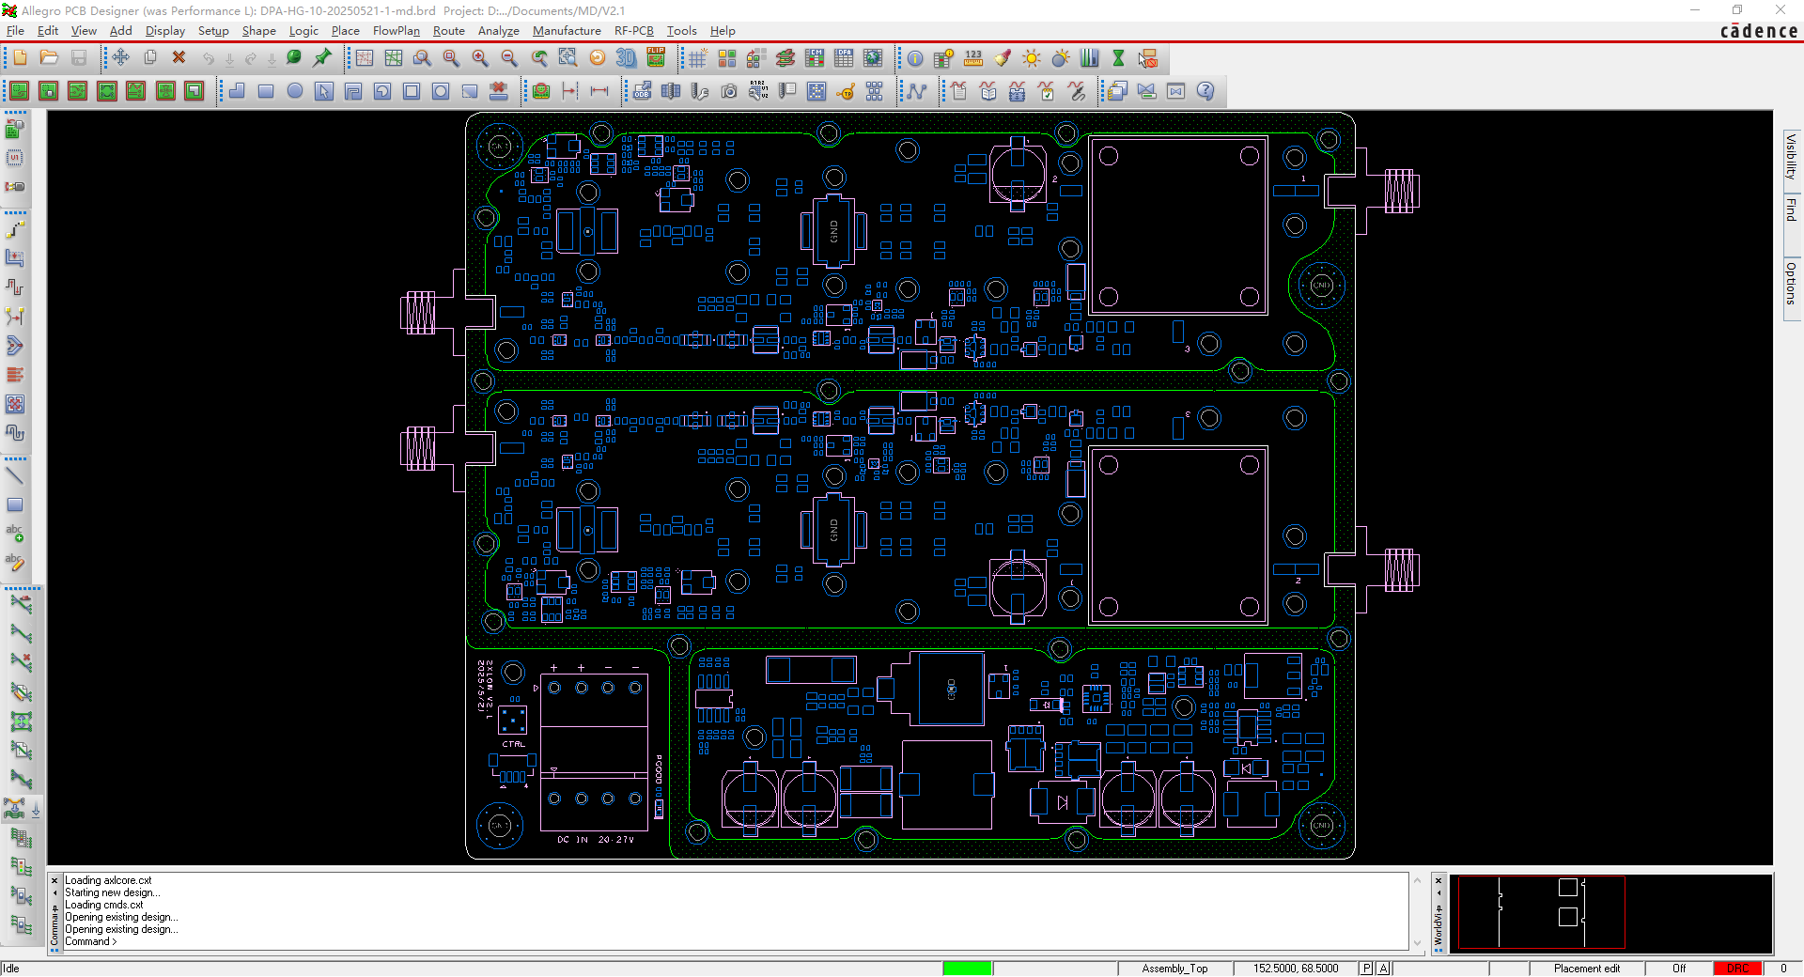Screen dimensions: 1804x977
Task: Expand the Find side panel
Action: coord(1791,210)
